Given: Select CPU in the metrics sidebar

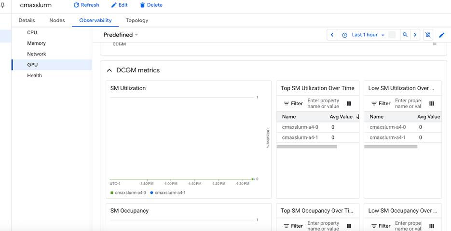Looking at the screenshot, I should (52, 32).
